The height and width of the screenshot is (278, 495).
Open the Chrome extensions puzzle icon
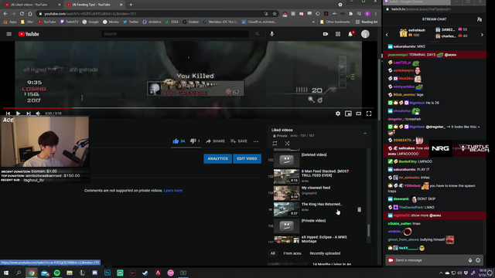pyautogui.click(x=350, y=14)
